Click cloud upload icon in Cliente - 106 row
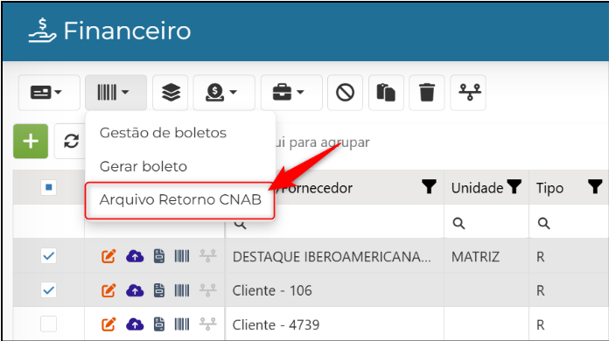This screenshot has width=609, height=341. 135,290
